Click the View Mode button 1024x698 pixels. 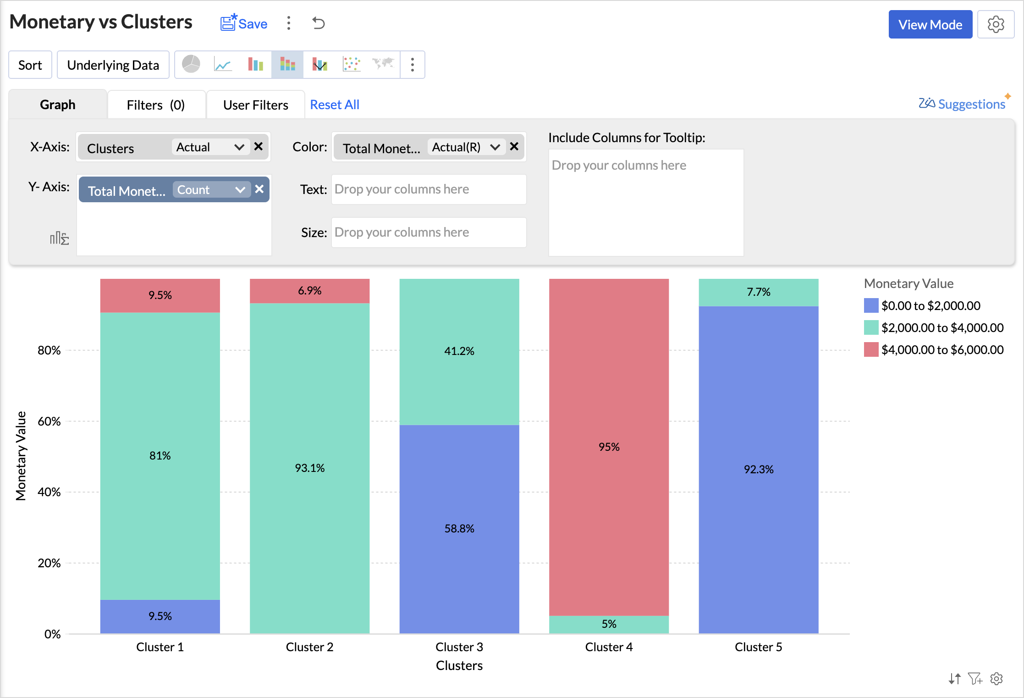(930, 25)
